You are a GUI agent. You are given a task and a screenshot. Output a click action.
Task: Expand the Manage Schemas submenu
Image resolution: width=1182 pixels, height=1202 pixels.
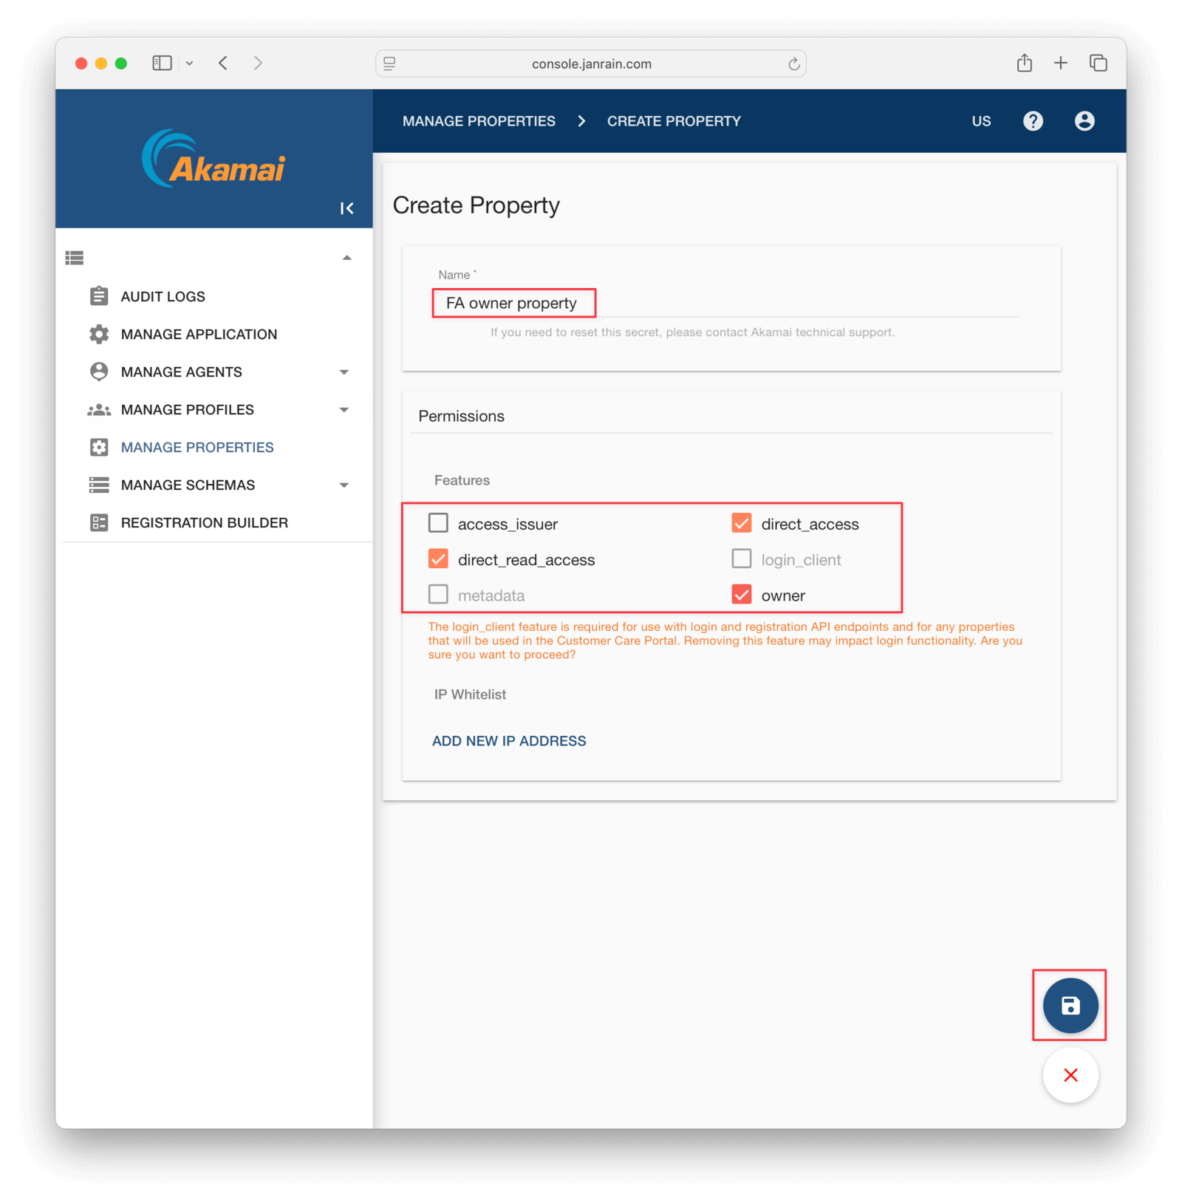click(x=344, y=485)
